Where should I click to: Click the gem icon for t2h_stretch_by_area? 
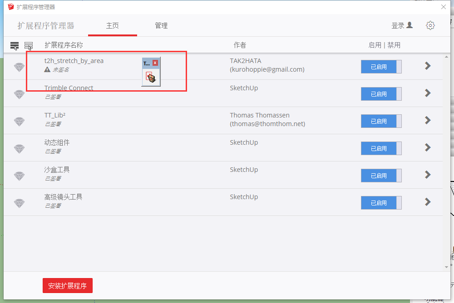tap(20, 67)
